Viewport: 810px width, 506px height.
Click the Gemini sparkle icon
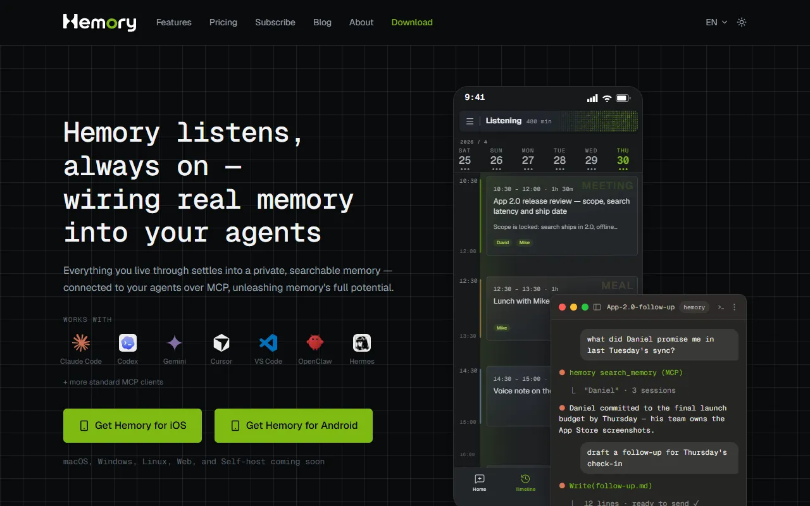click(175, 343)
